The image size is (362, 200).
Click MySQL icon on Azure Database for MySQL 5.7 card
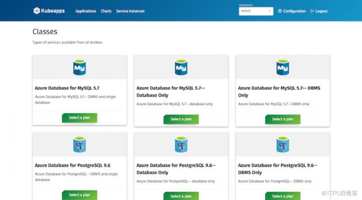pyautogui.click(x=80, y=67)
